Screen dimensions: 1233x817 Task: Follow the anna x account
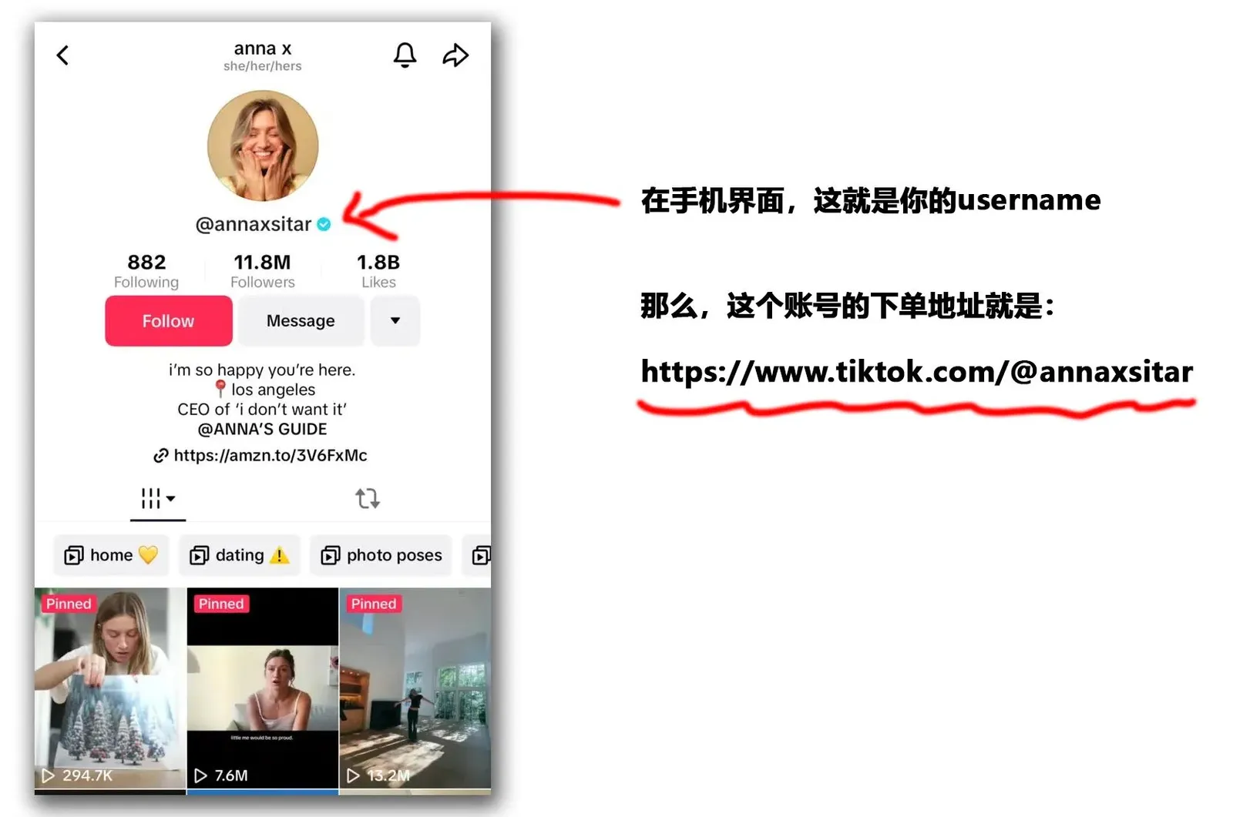169,321
